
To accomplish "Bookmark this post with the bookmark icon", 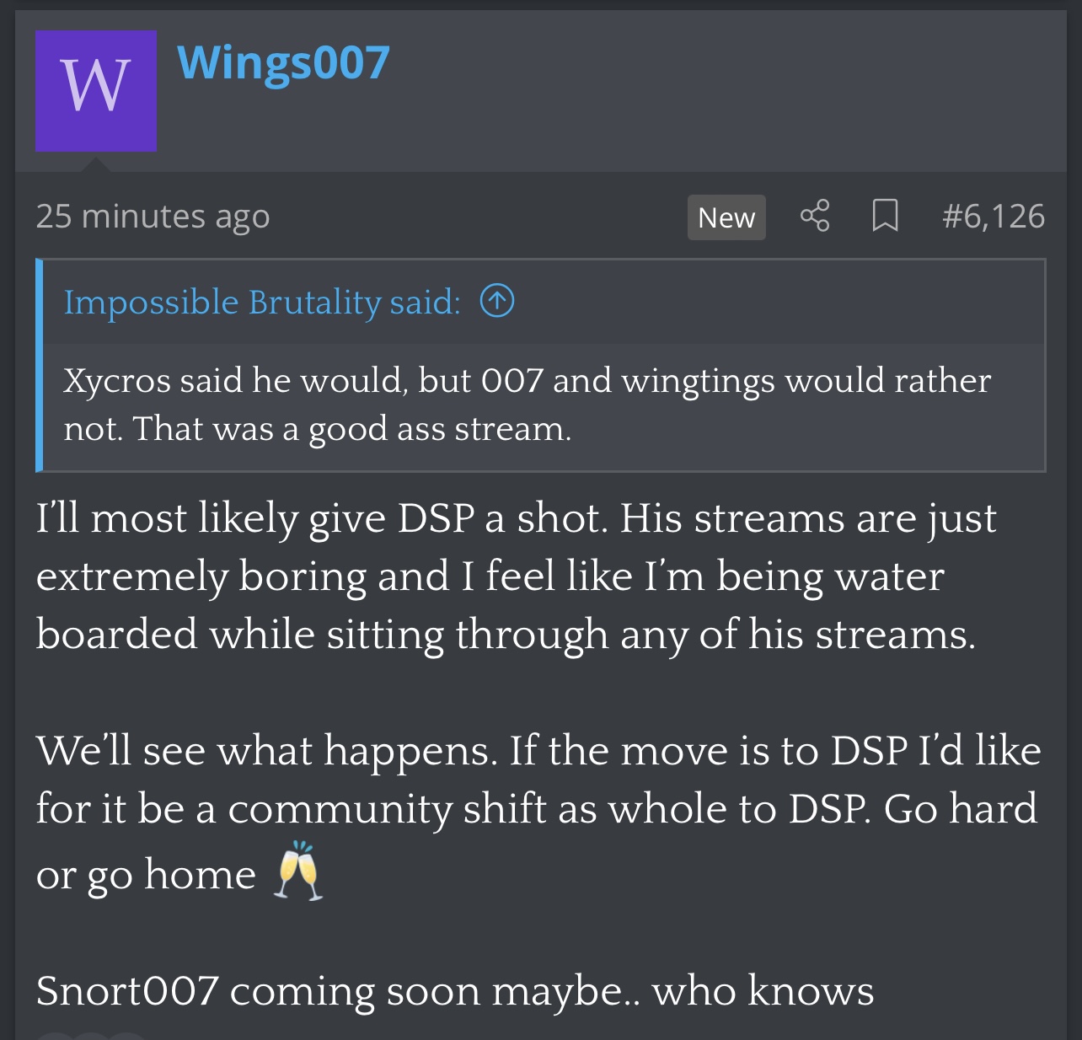I will click(x=885, y=217).
